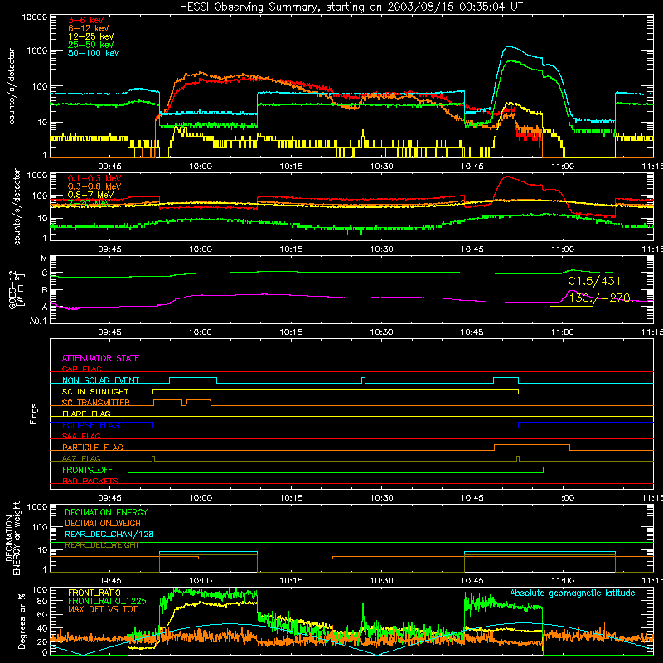663x663 pixels.
Task: Click the 'M' class tick label
Action: (44, 259)
